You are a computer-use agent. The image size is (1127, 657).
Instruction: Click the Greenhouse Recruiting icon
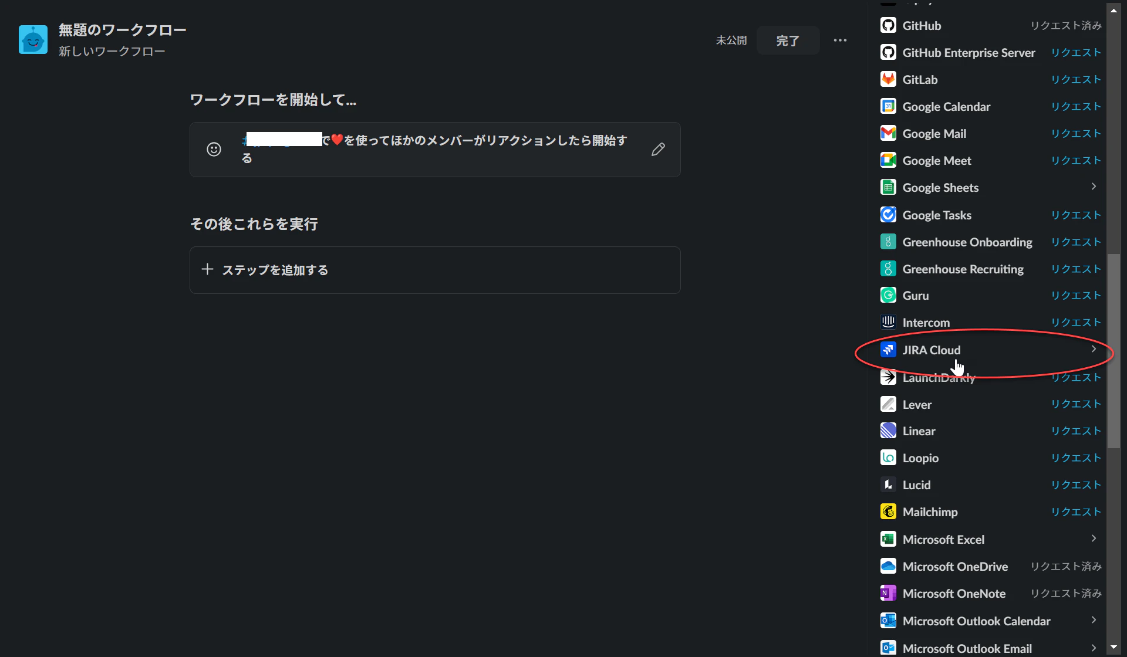click(888, 269)
